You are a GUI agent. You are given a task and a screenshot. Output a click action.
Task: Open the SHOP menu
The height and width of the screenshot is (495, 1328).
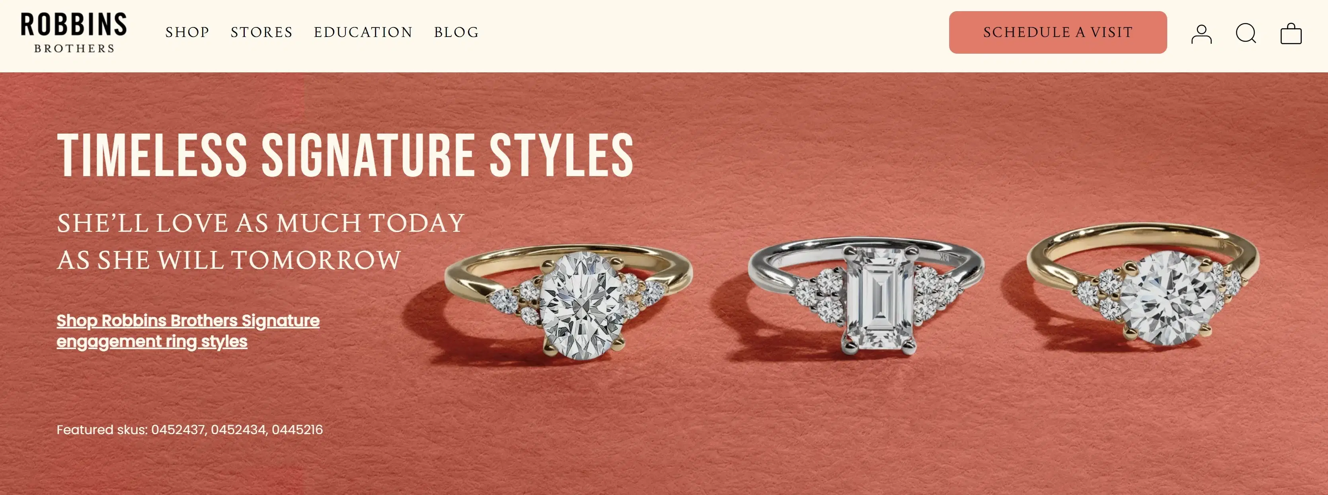187,32
